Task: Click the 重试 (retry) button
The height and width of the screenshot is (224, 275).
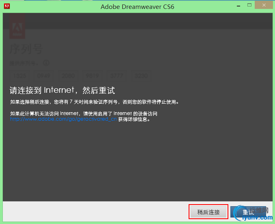Action: (x=248, y=212)
